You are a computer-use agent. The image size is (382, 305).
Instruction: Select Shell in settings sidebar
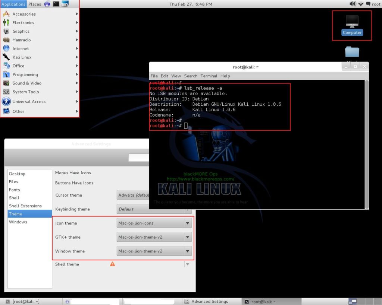(30, 198)
